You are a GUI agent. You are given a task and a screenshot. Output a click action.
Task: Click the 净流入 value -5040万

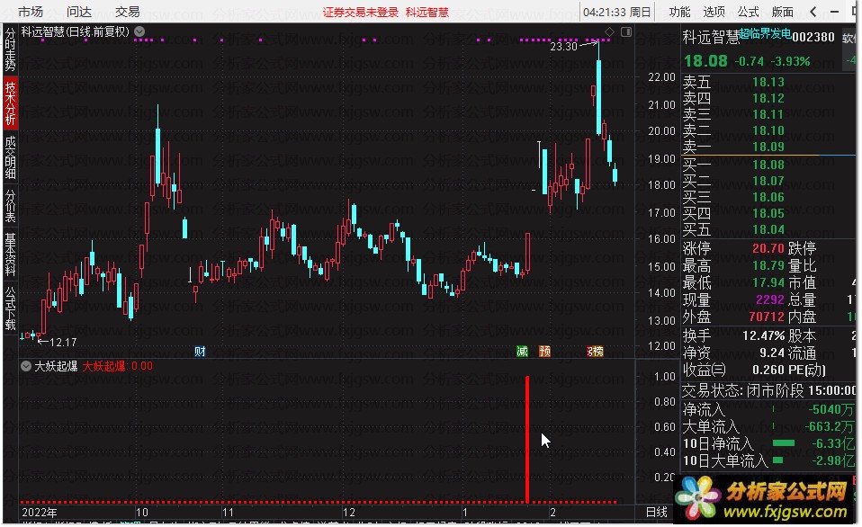[x=831, y=409]
